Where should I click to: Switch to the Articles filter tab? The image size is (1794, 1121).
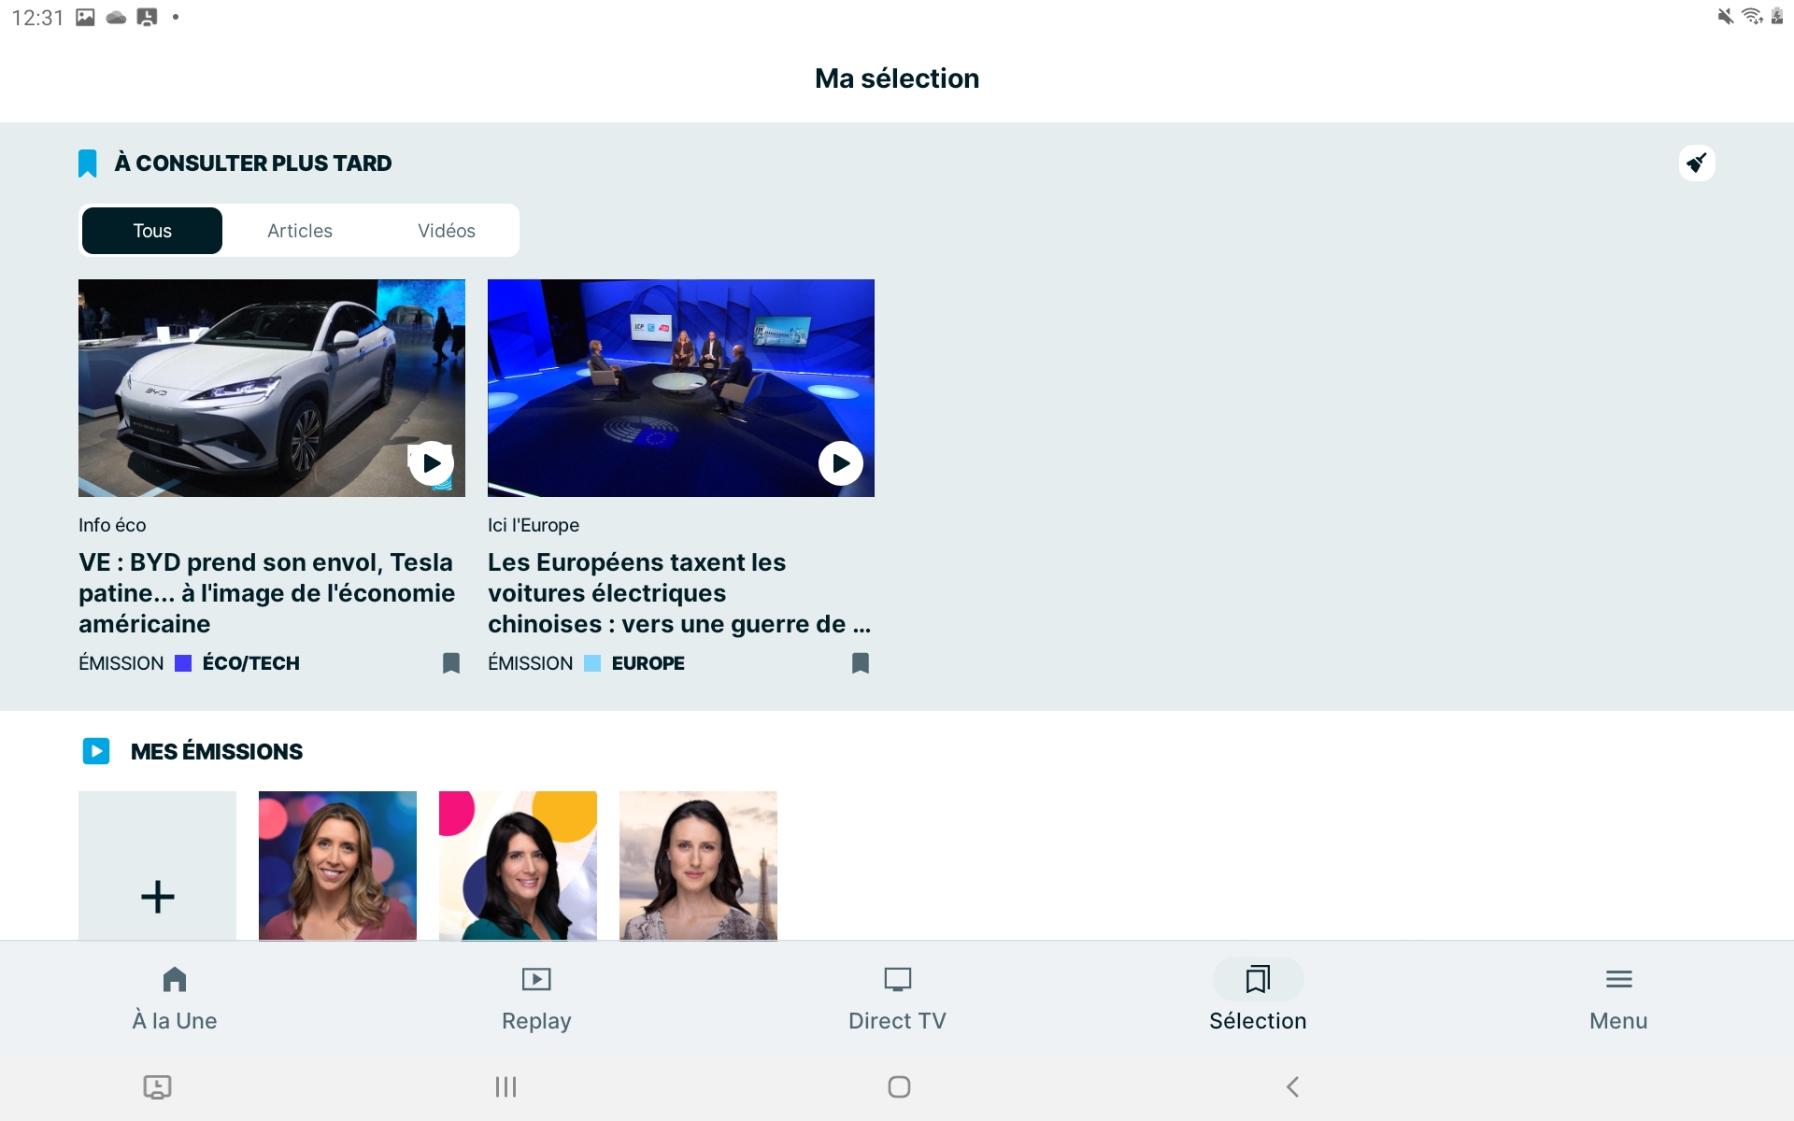(x=300, y=231)
